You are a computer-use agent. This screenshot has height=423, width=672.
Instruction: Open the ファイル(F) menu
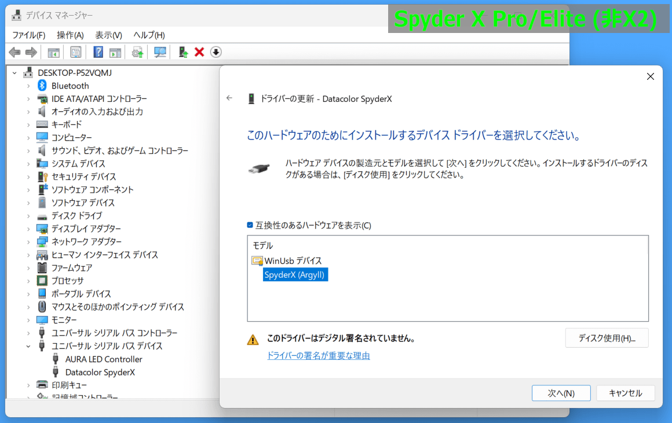[x=29, y=35]
